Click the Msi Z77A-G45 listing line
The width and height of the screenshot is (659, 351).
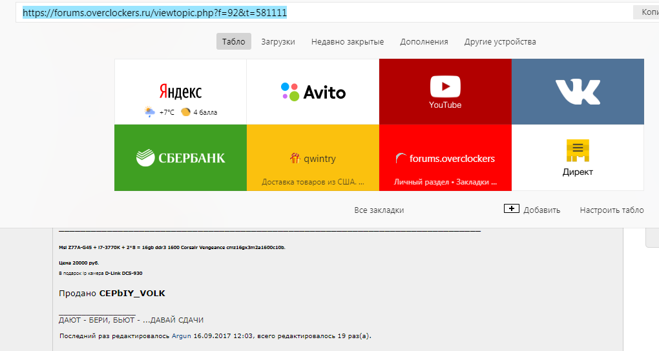pyautogui.click(x=172, y=247)
